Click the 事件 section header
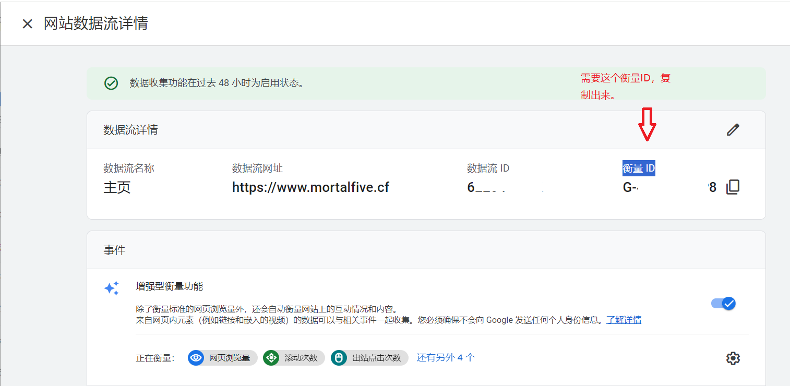This screenshot has height=386, width=790. tap(114, 250)
